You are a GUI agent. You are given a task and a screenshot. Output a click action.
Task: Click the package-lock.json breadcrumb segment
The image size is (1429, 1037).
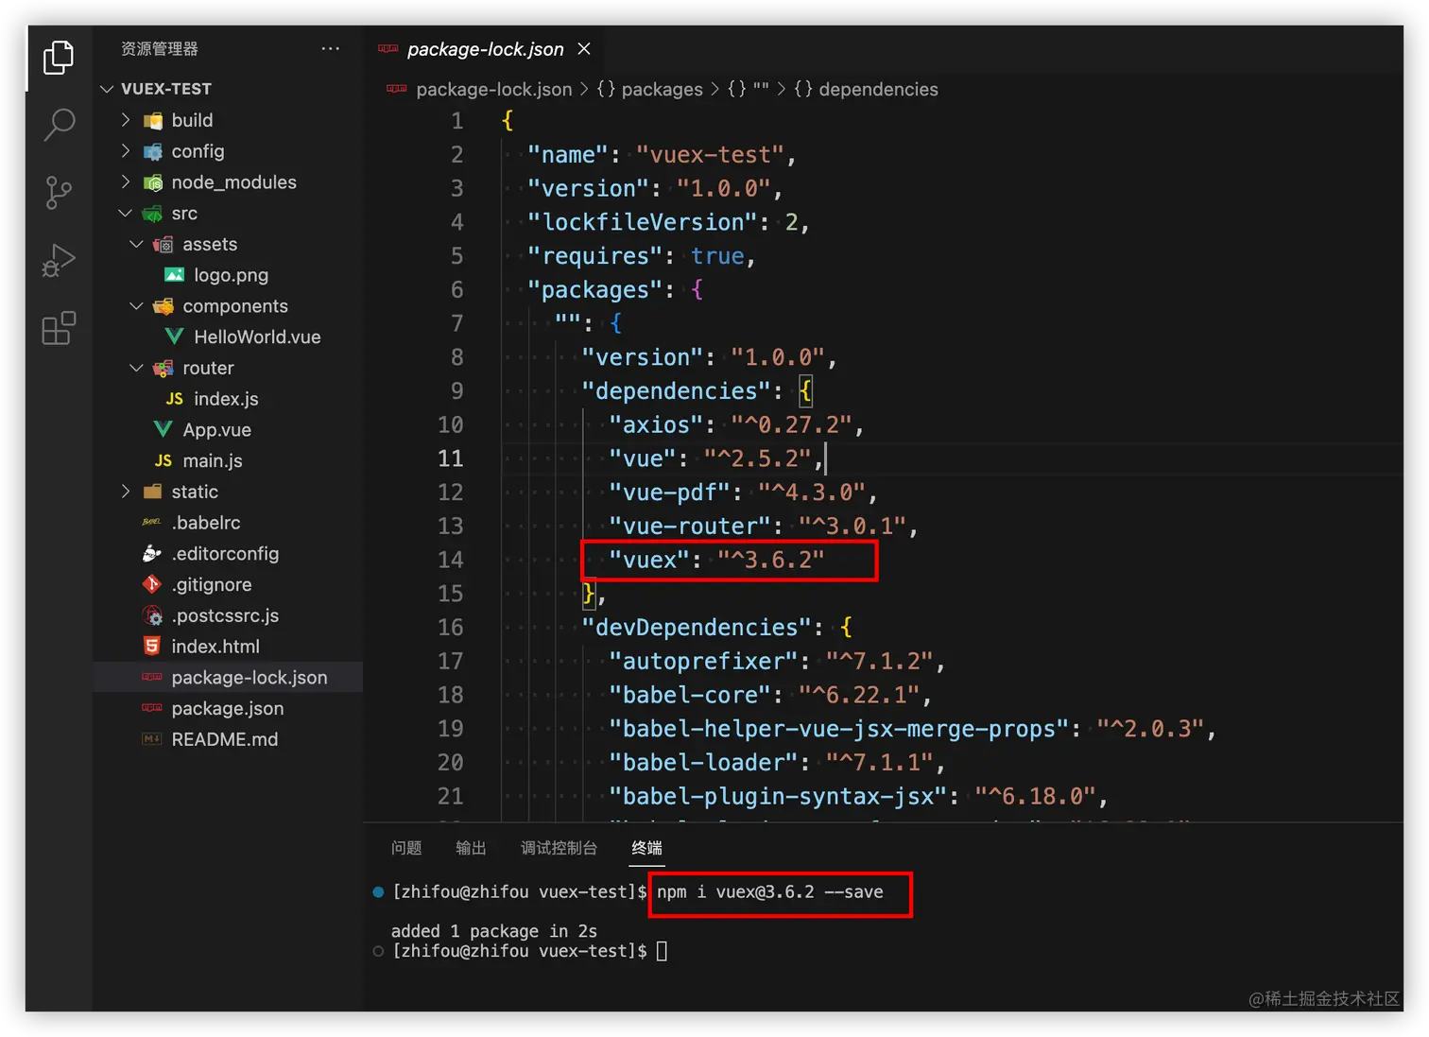(x=493, y=89)
